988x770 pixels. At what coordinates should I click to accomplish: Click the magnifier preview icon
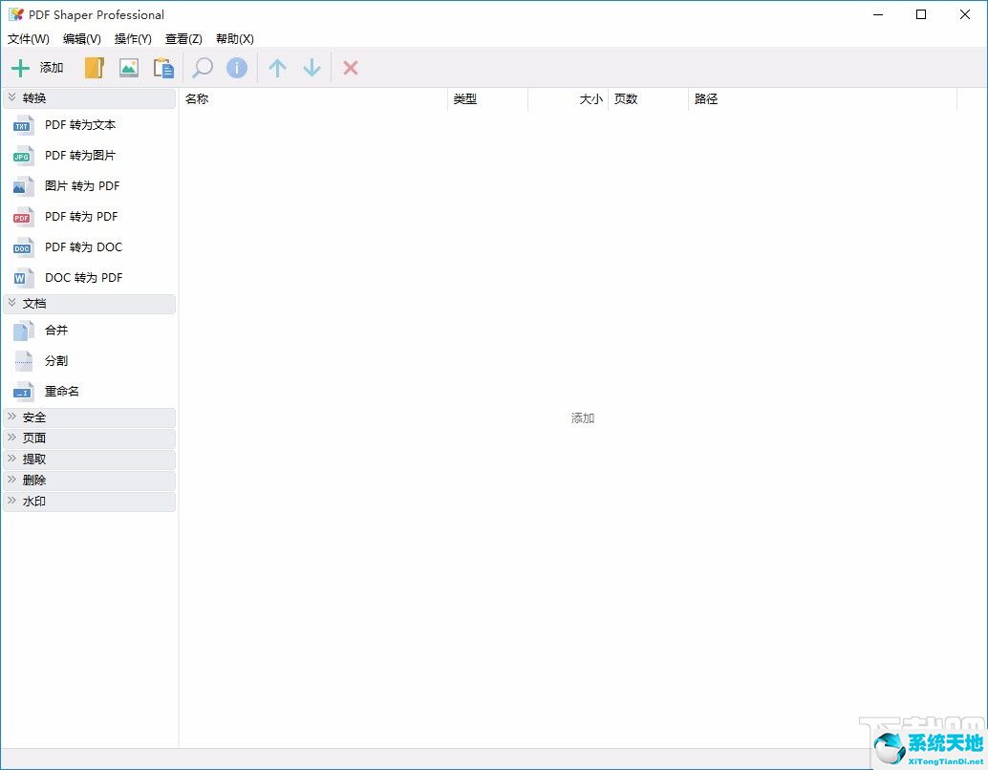(203, 68)
